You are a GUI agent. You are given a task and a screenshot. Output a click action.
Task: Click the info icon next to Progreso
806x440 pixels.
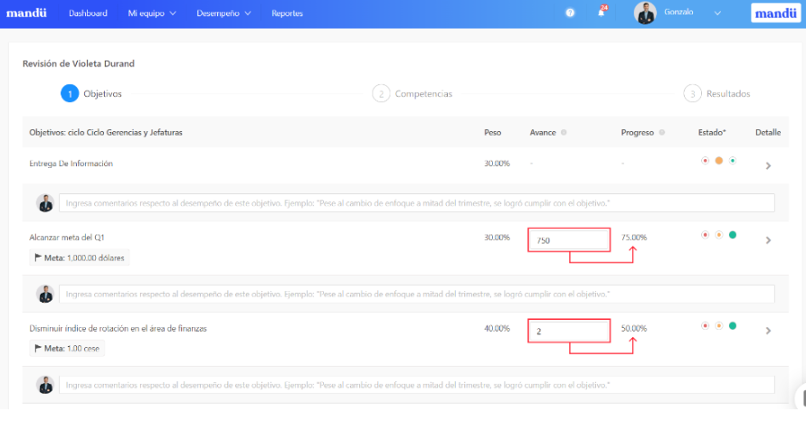(x=662, y=133)
